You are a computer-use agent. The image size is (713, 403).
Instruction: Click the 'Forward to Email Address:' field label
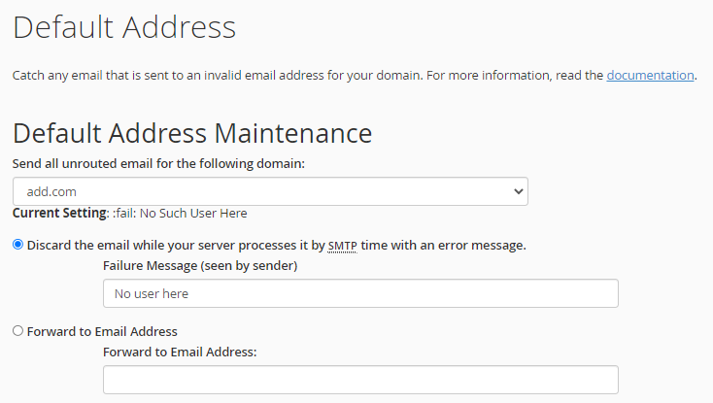[x=180, y=352]
